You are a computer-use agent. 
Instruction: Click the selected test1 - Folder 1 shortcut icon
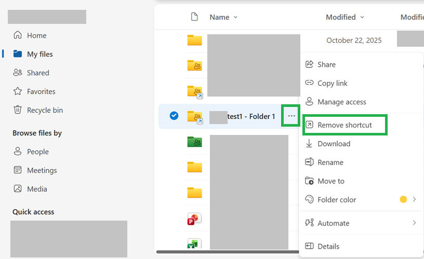[x=195, y=117]
